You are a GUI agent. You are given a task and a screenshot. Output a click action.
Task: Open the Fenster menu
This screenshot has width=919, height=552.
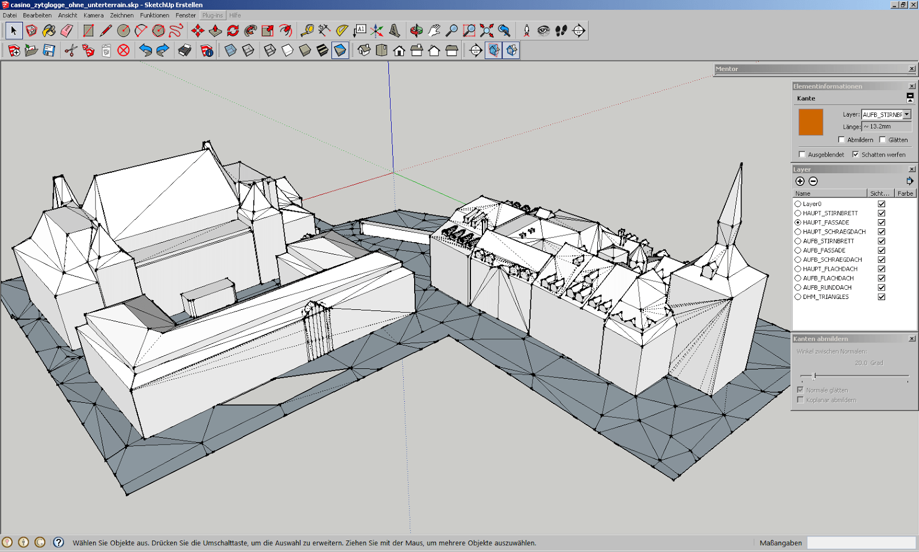[186, 15]
